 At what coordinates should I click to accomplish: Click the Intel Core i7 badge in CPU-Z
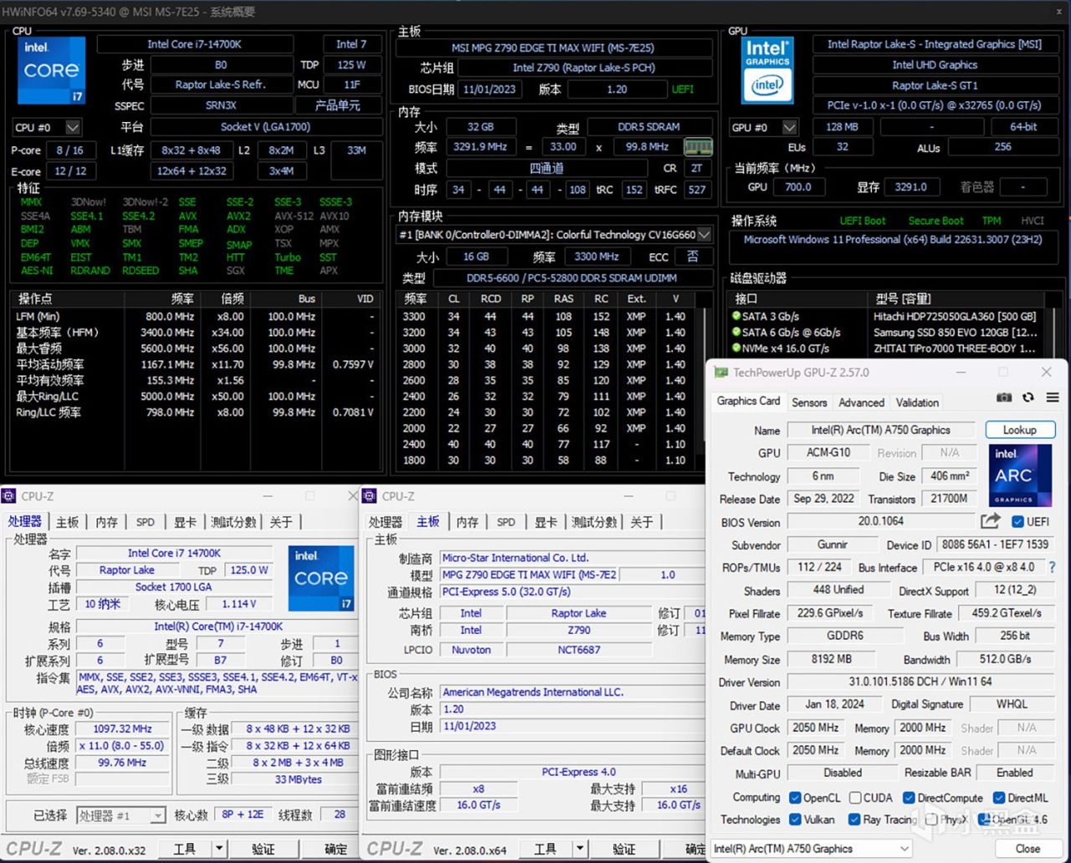tap(320, 577)
